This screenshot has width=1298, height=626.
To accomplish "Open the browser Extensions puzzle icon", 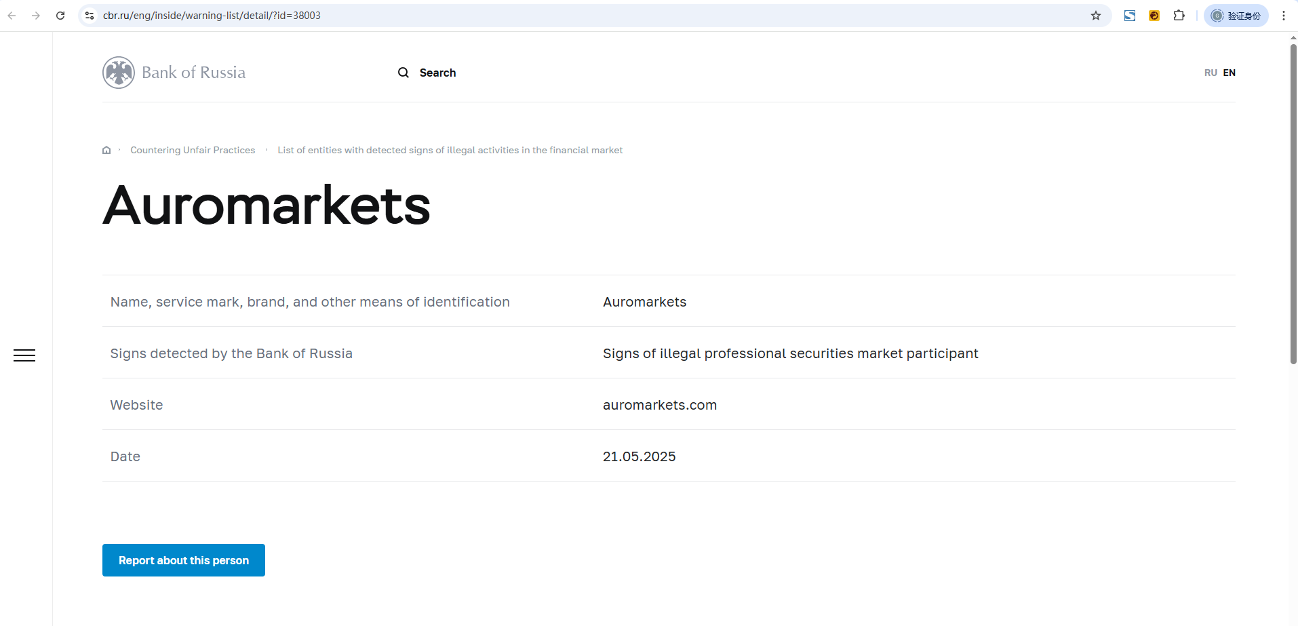I will click(x=1179, y=16).
